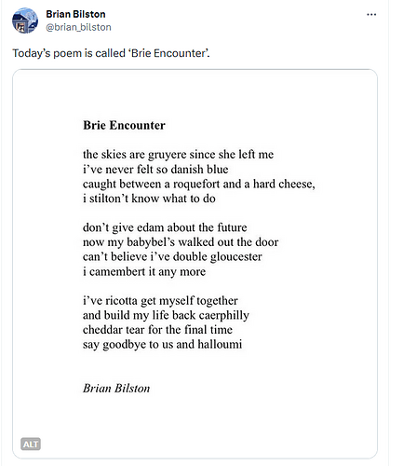
Task: Click the line 'don't give edam about the future'
Action: tap(165, 227)
